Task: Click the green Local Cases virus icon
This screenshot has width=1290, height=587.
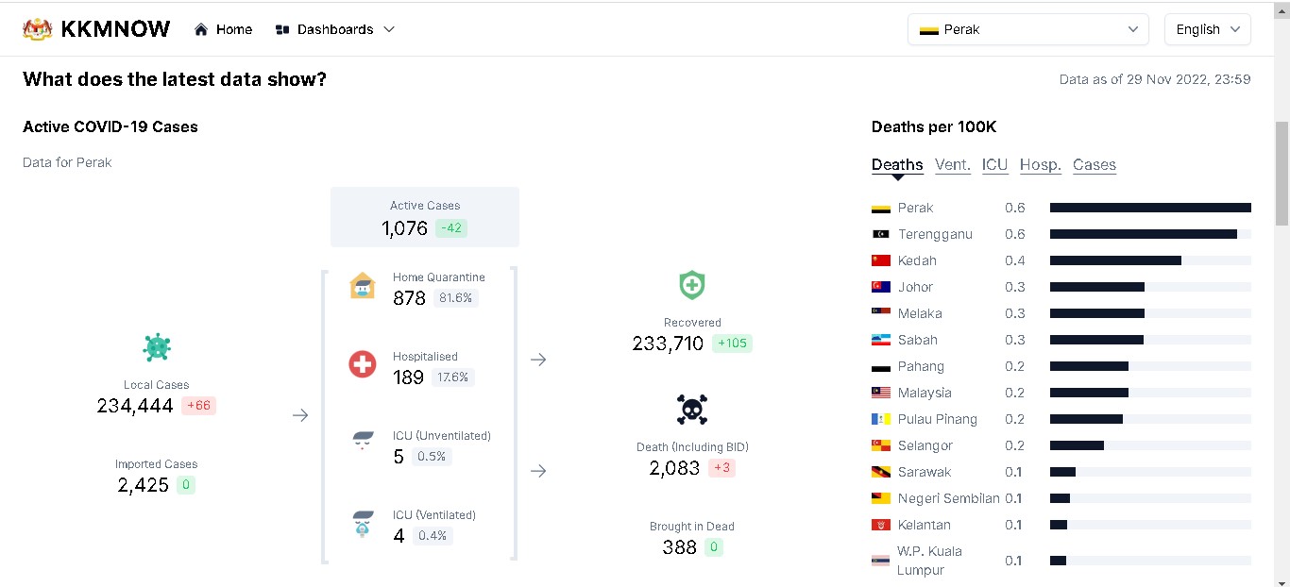Action: point(157,347)
